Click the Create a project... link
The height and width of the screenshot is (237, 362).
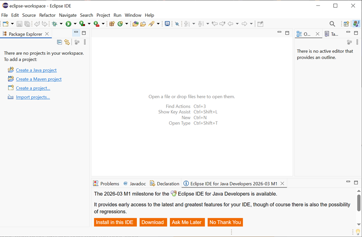point(33,88)
